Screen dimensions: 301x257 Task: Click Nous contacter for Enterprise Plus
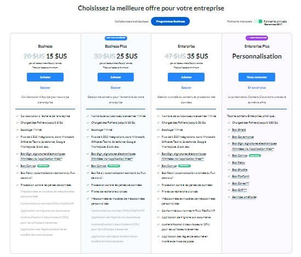[257, 77]
